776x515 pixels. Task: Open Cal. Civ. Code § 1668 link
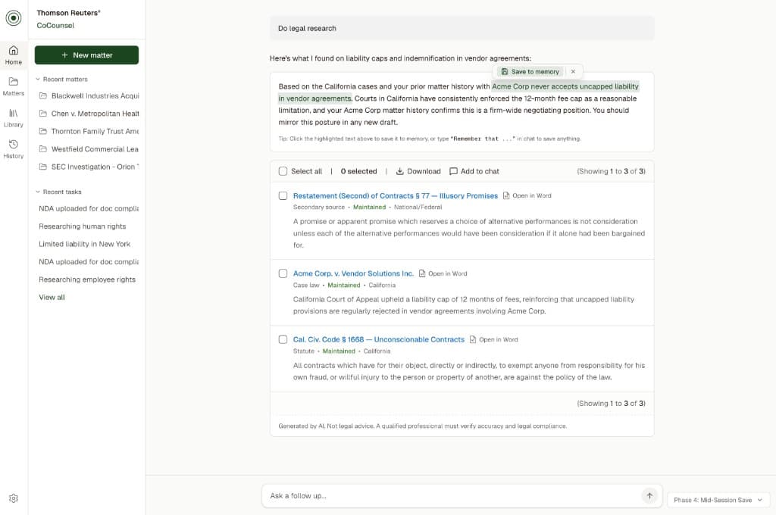(379, 339)
